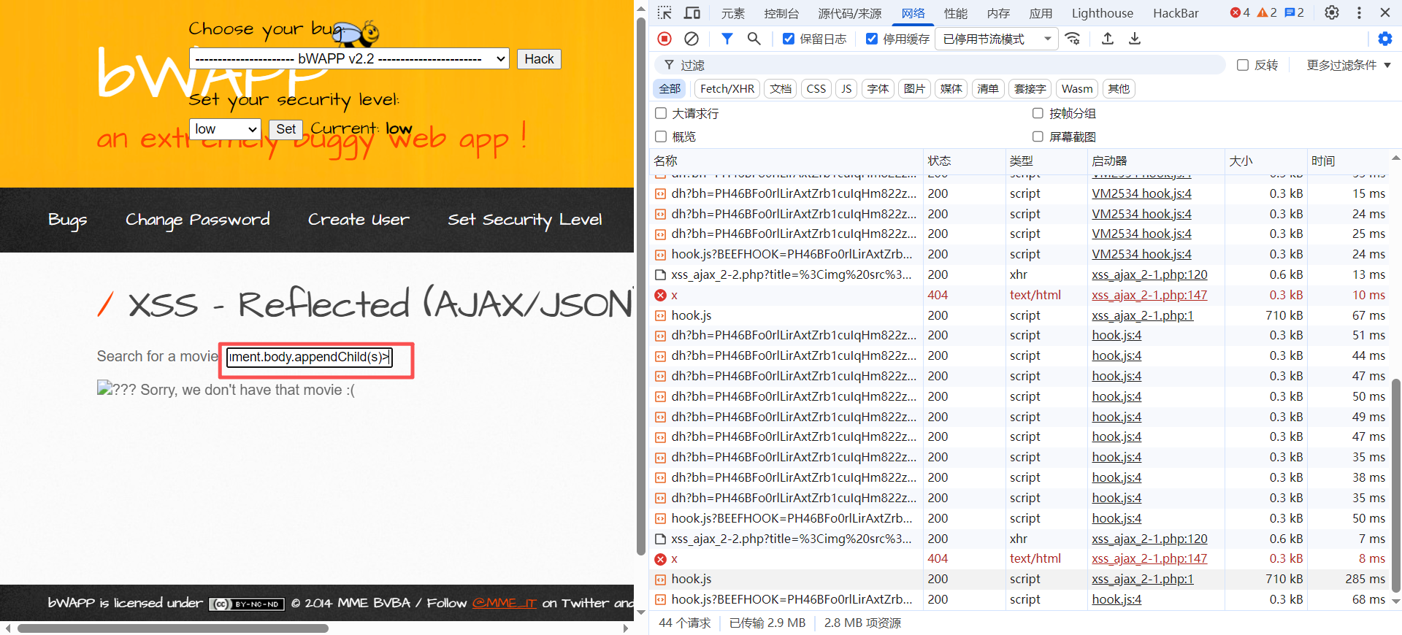Clear the network log
The image size is (1402, 635).
pyautogui.click(x=692, y=39)
